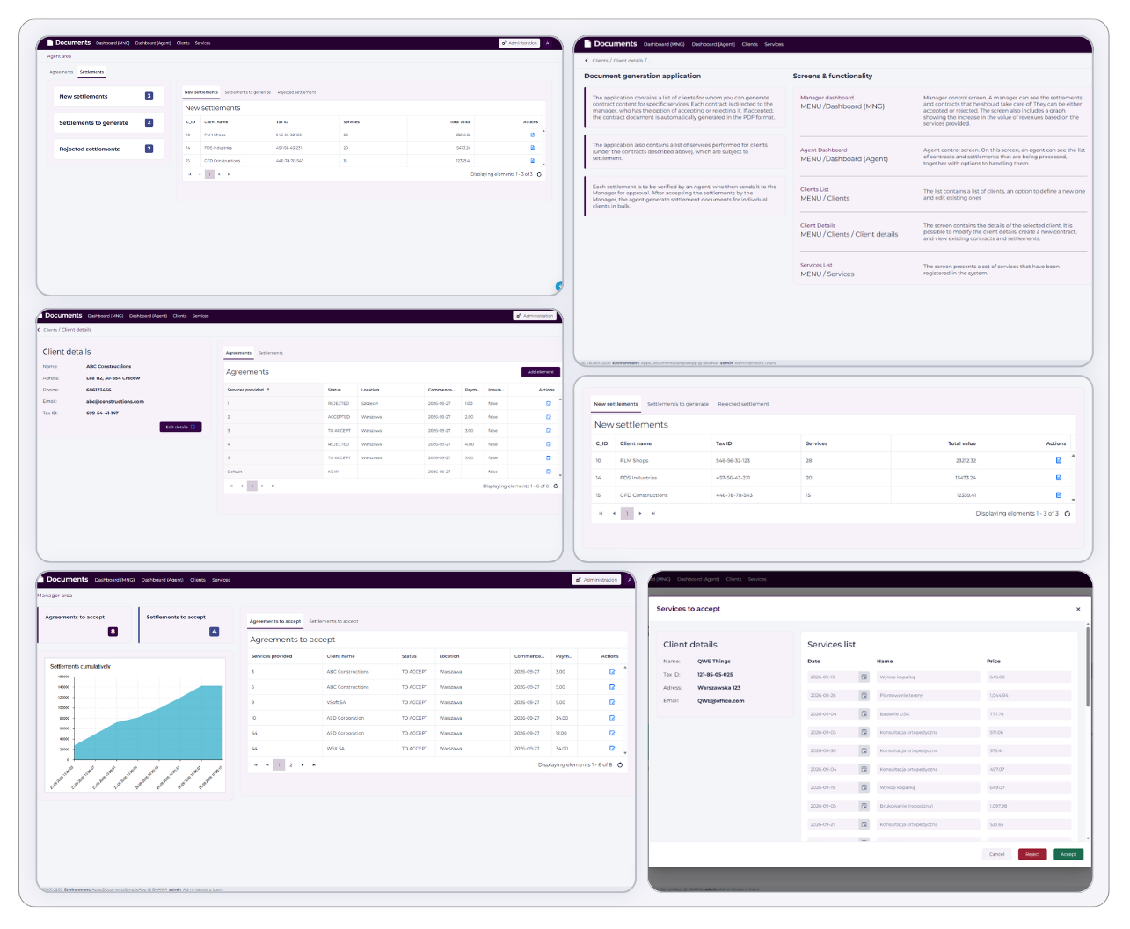Select Rejected settlement tab in Agent area
The width and height of the screenshot is (1130, 929).
point(297,92)
